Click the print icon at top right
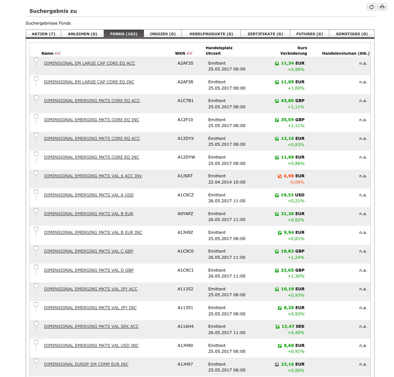 tap(382, 7)
